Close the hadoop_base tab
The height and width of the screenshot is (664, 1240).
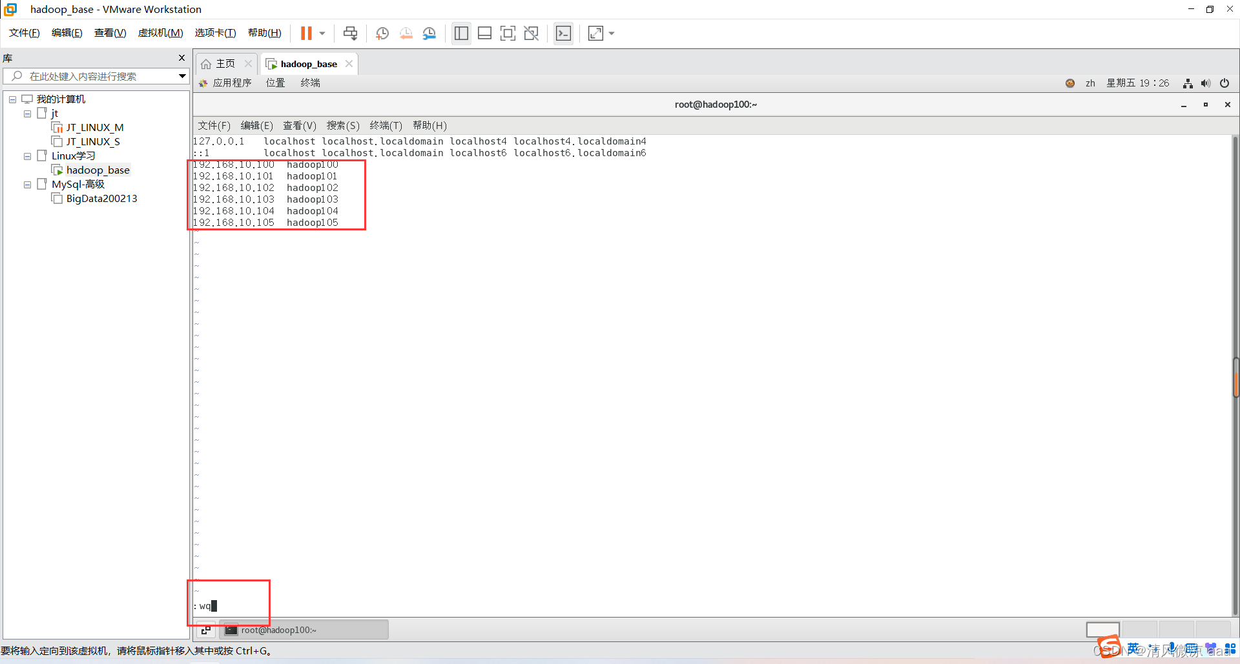click(349, 64)
